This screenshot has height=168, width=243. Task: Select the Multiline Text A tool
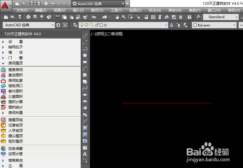pos(85,154)
